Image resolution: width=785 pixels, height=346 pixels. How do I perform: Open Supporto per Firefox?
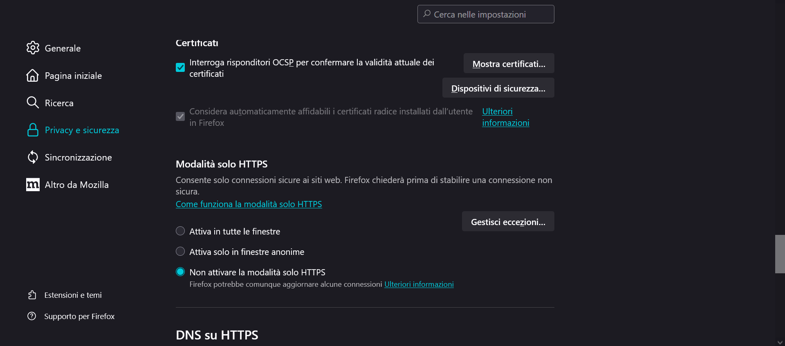(x=79, y=316)
